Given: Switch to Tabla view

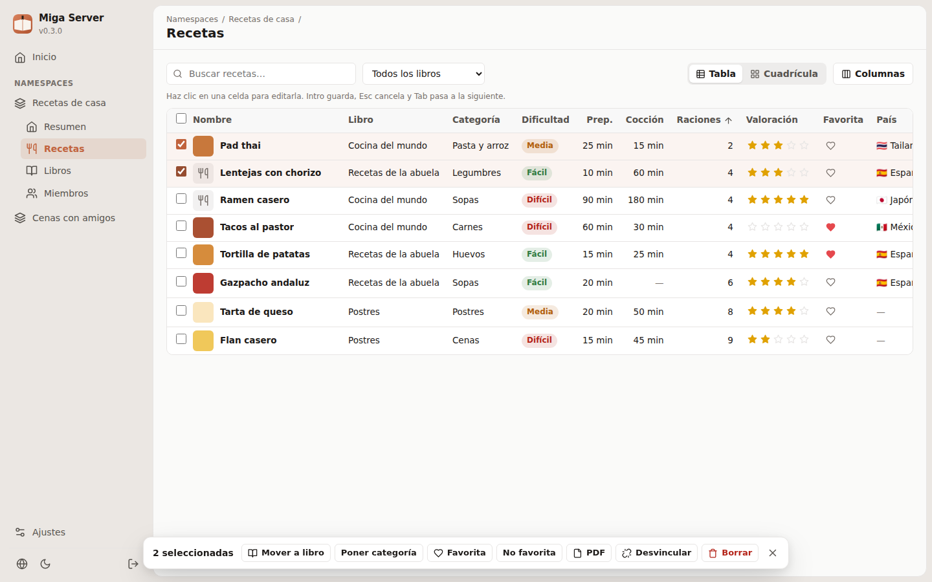Looking at the screenshot, I should click(x=716, y=74).
